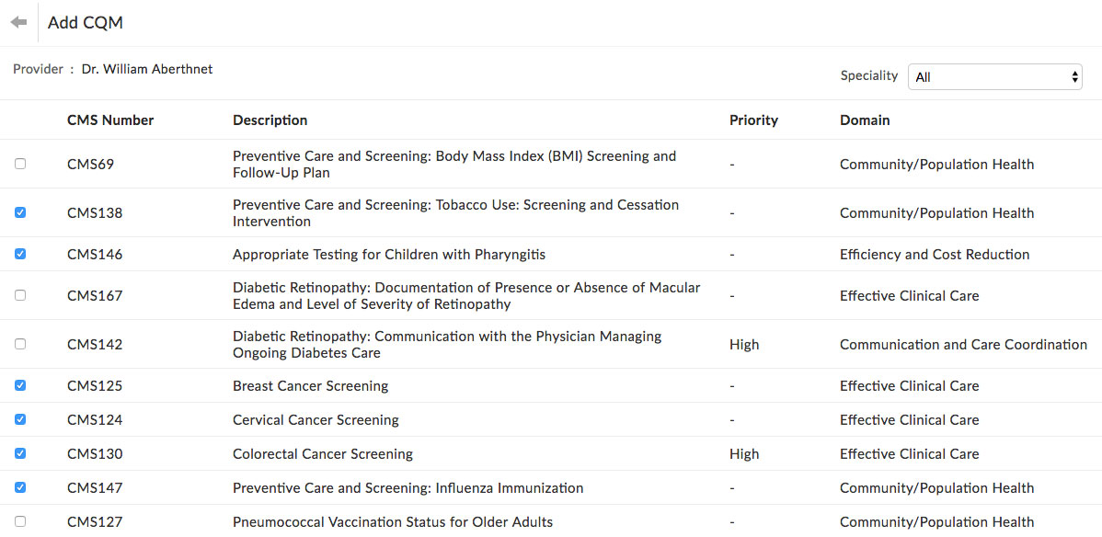
Task: Click the Add CQM page title
Action: tap(85, 23)
